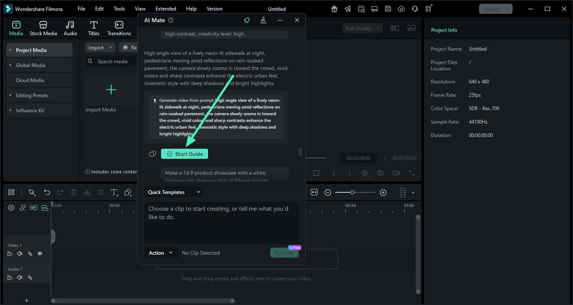Open the Export dropdown

495,9
